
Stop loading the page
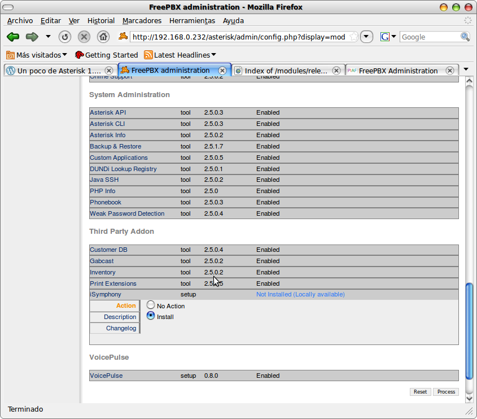point(84,36)
